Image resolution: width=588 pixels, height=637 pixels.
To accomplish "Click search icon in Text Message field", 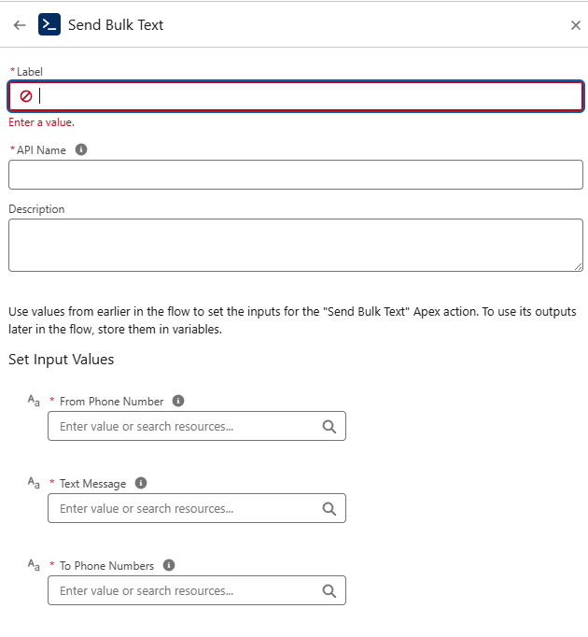I will click(x=329, y=509).
